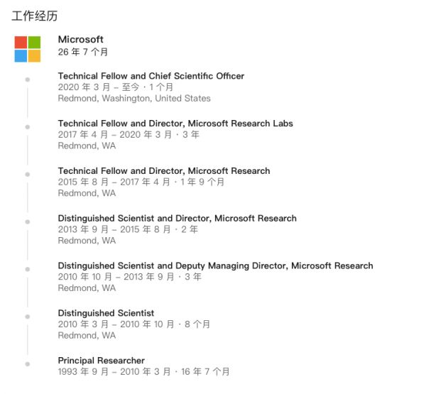This screenshot has width=426, height=394.
Task: Select the role that started in August 2015
Action: point(163,171)
